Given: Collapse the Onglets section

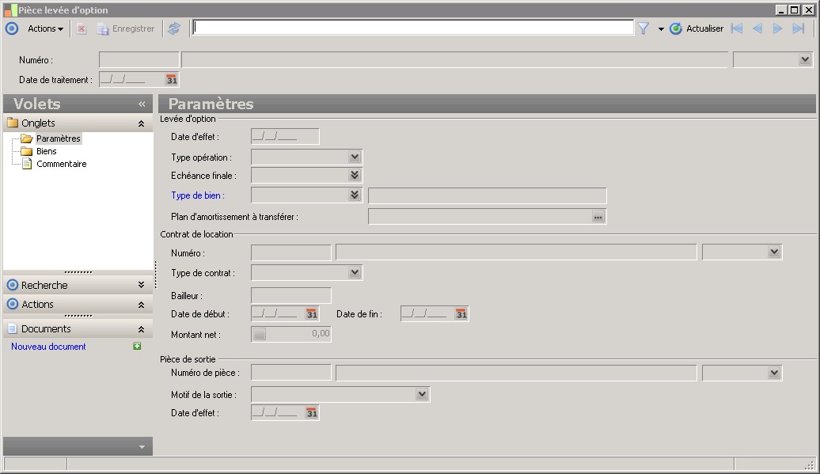Looking at the screenshot, I should point(141,123).
